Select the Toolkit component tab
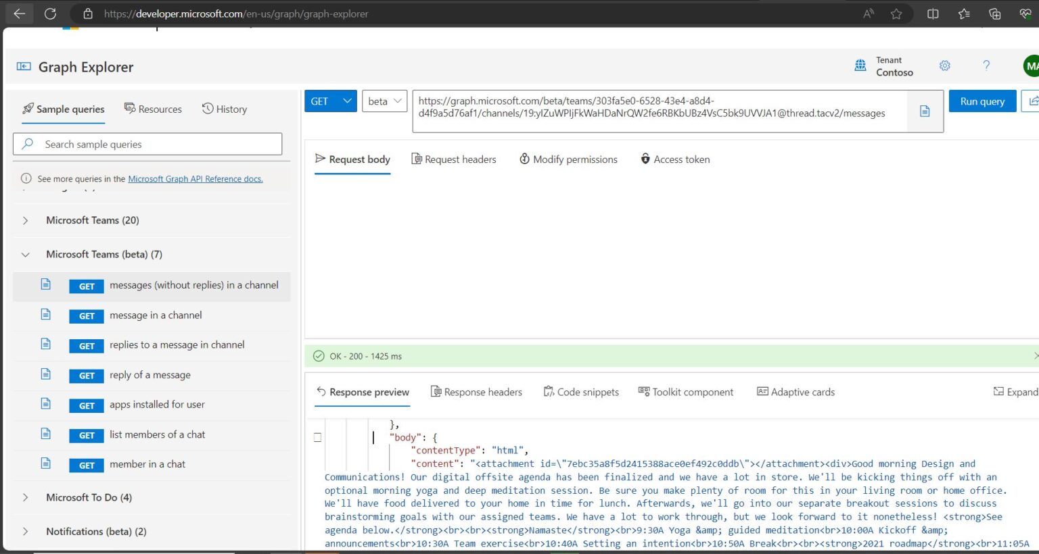The image size is (1039, 554). 686,392
